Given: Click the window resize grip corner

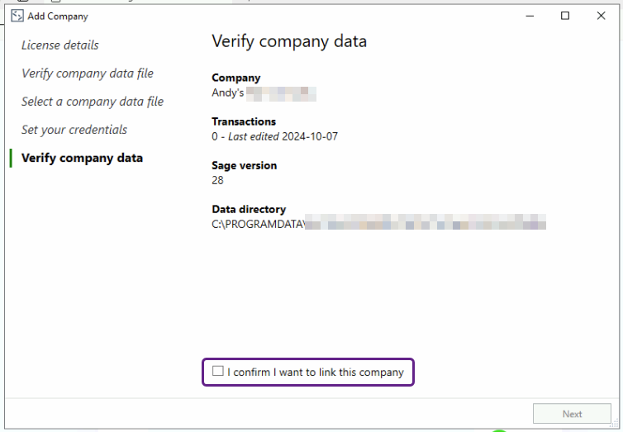Looking at the screenshot, I should coord(614,424).
